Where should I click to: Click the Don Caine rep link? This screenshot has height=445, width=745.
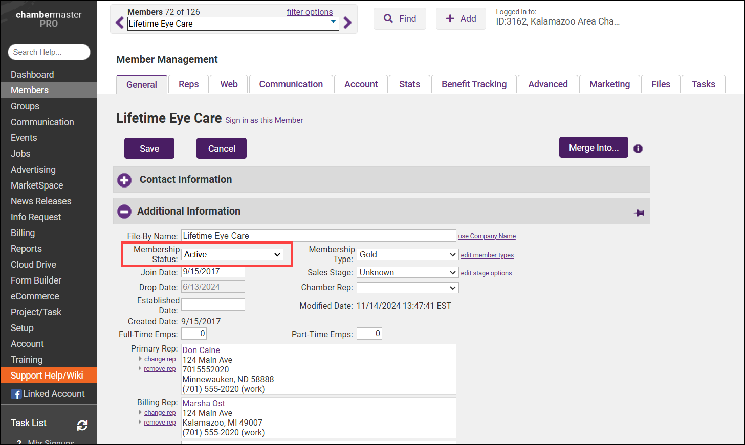coord(201,350)
